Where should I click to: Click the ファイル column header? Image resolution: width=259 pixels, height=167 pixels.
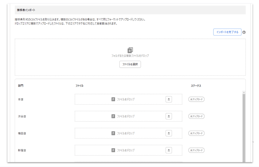click(x=79, y=86)
